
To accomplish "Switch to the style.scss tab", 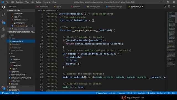I will pos(76,7).
